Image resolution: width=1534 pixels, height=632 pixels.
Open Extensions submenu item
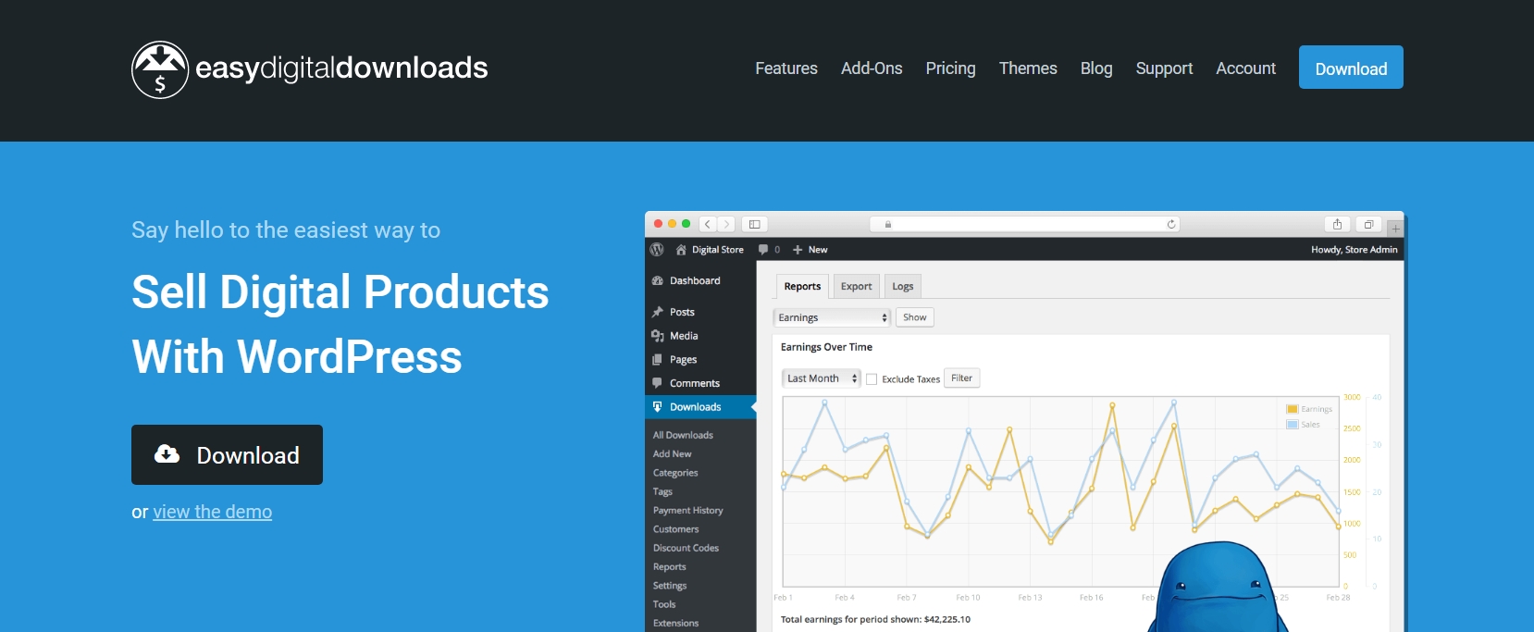click(675, 624)
